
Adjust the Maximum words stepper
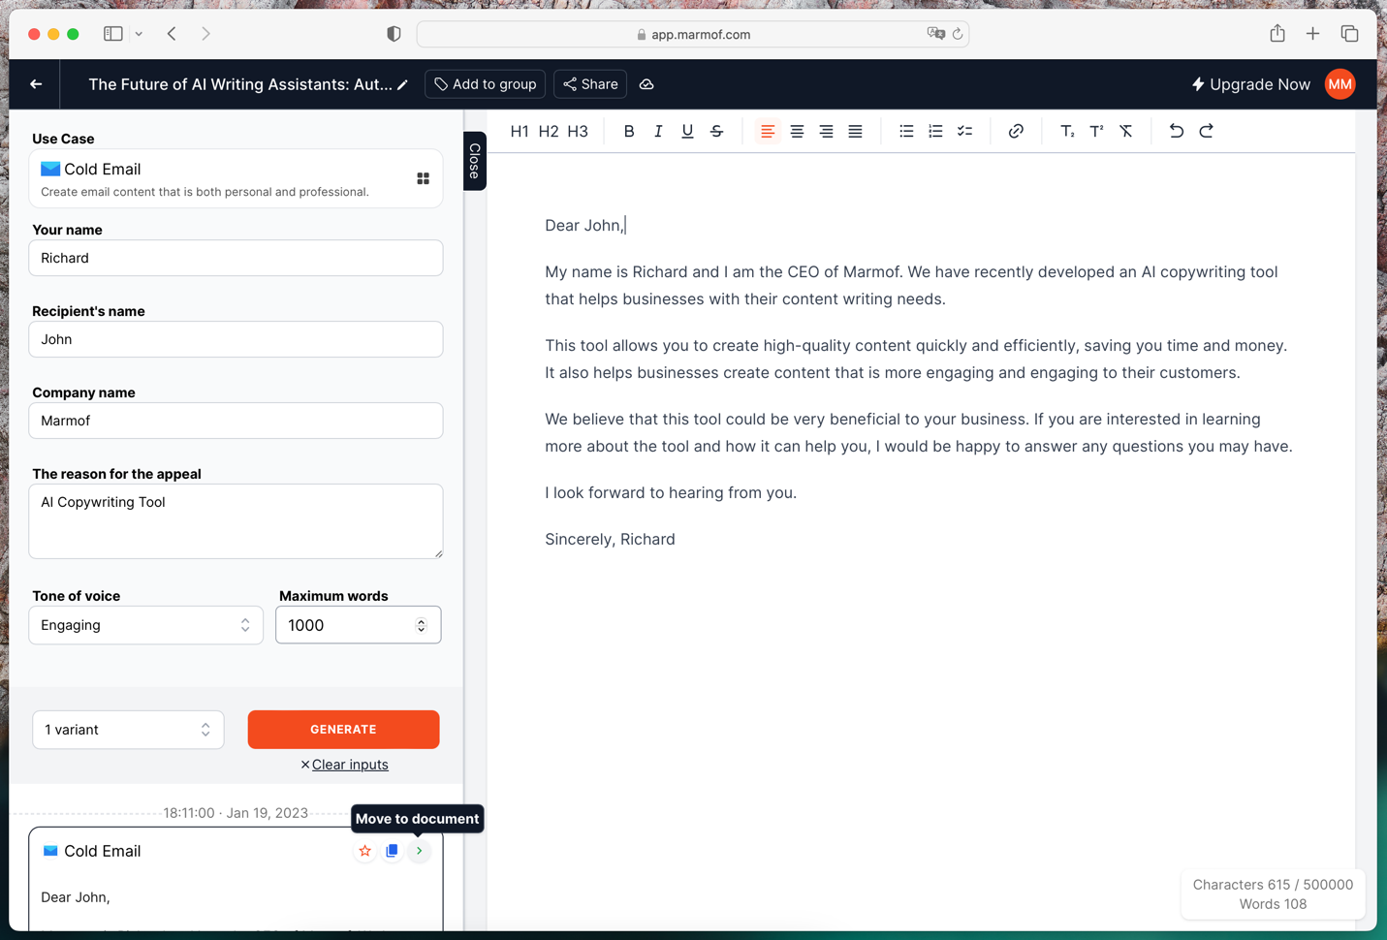421,625
